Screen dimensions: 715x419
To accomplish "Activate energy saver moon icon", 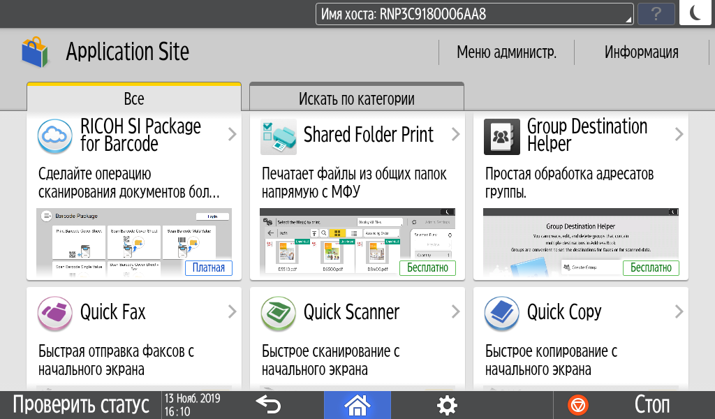I will tap(695, 13).
